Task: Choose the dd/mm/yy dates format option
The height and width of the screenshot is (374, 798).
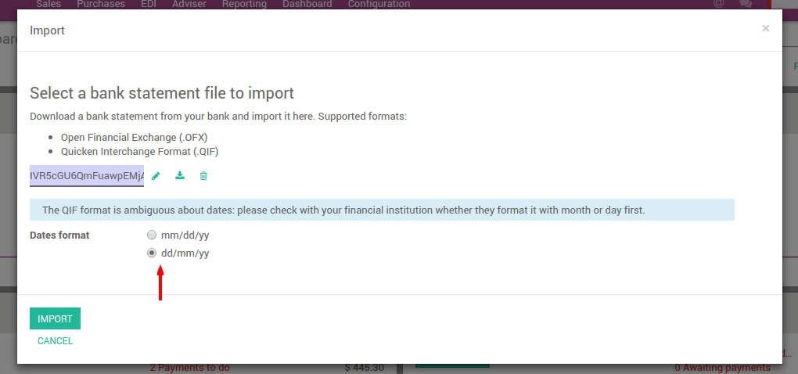Action: [152, 253]
